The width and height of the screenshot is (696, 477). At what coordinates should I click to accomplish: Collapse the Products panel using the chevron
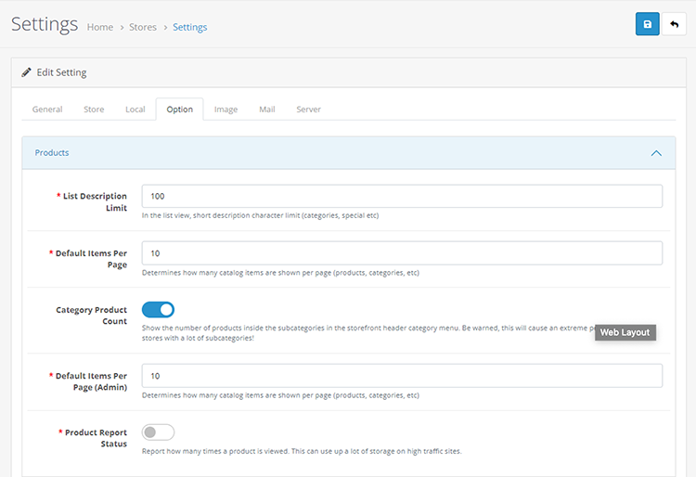click(655, 153)
